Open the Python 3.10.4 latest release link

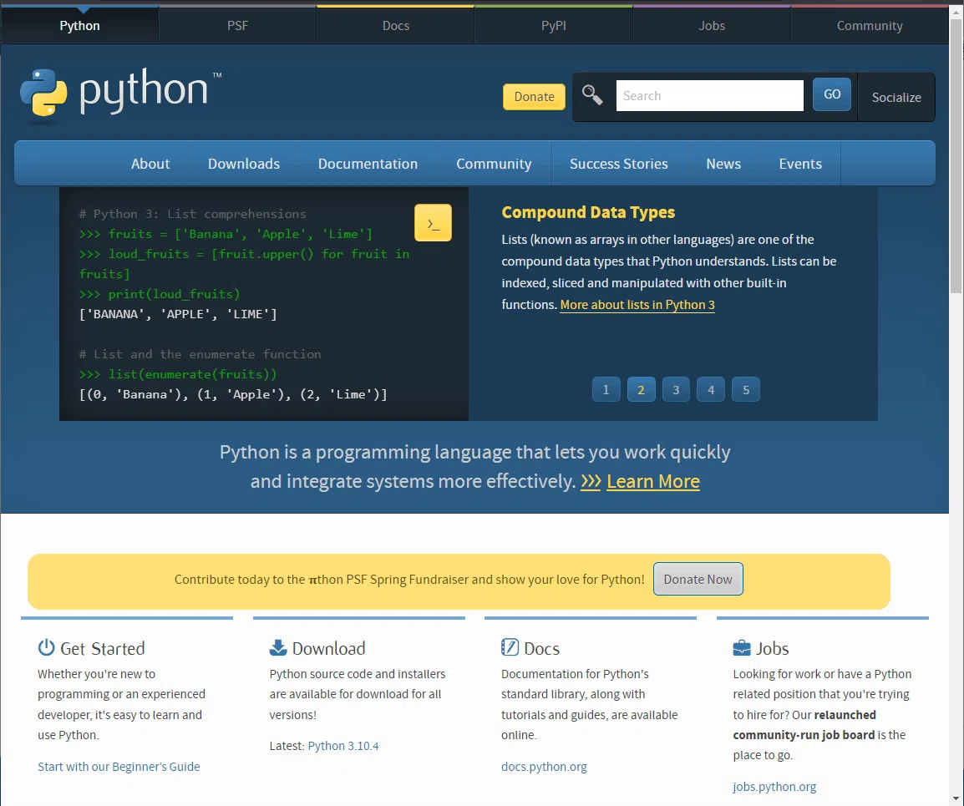(343, 746)
